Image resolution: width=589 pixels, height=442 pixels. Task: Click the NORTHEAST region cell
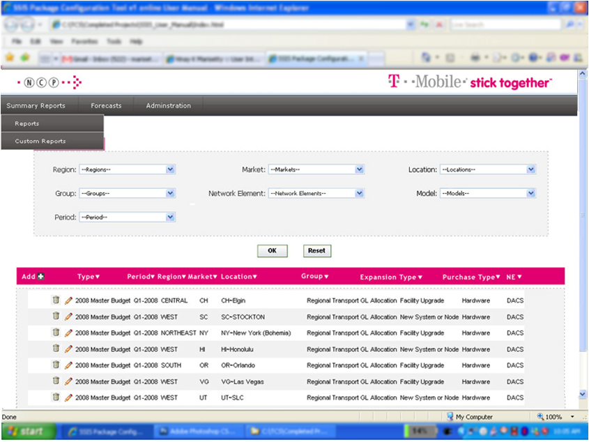pos(178,333)
